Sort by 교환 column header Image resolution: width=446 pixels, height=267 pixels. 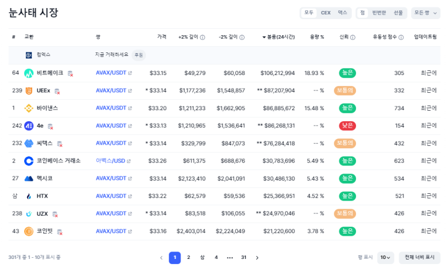click(29, 37)
